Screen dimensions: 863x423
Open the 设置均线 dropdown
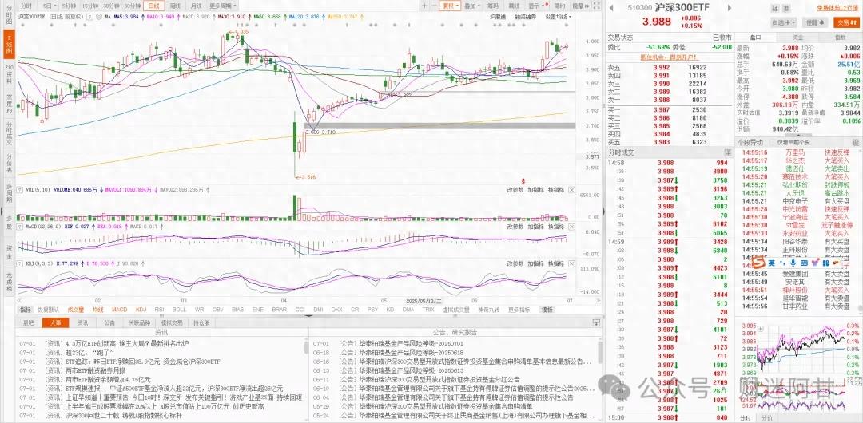558,17
